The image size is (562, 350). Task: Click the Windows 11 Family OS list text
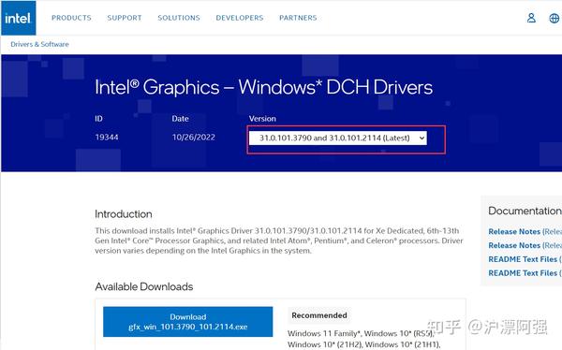[x=364, y=339]
